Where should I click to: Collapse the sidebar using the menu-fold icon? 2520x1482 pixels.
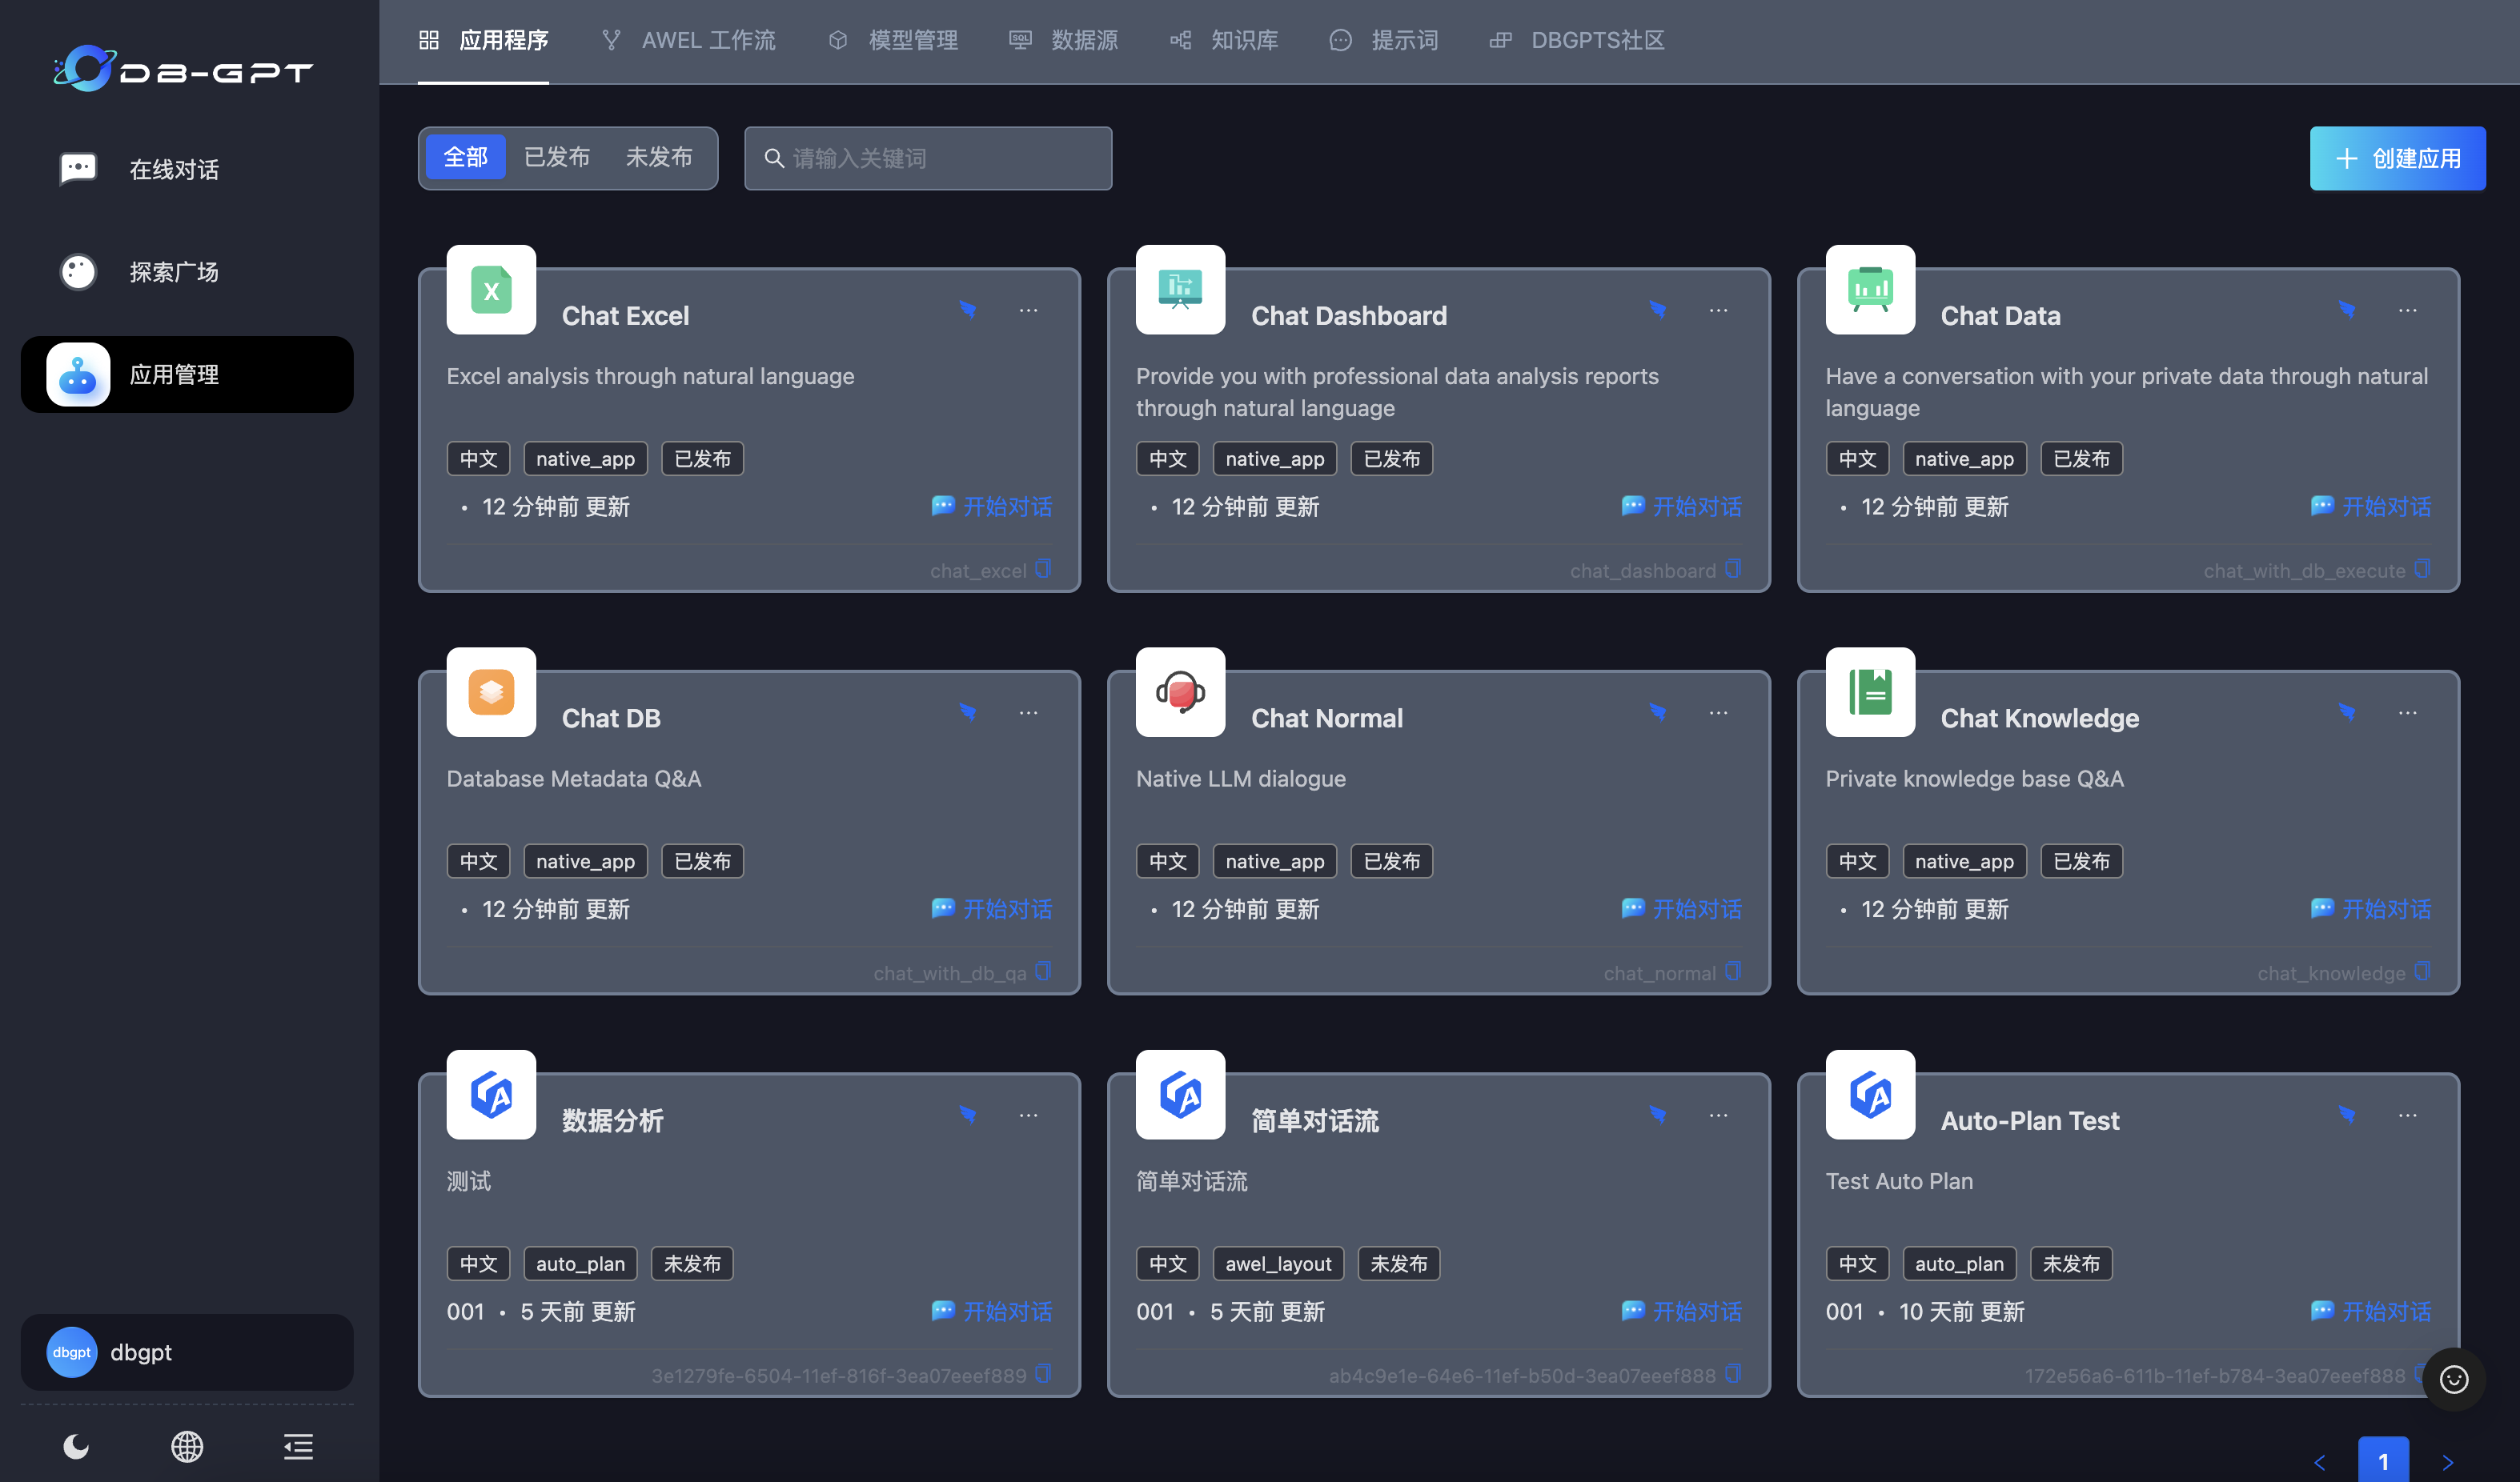coord(298,1446)
